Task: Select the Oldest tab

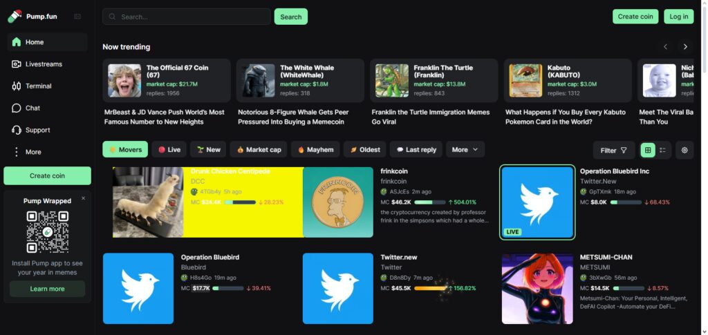Action: pos(365,150)
